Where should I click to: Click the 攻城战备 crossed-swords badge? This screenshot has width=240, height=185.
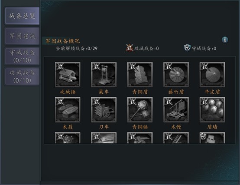click(x=130, y=48)
